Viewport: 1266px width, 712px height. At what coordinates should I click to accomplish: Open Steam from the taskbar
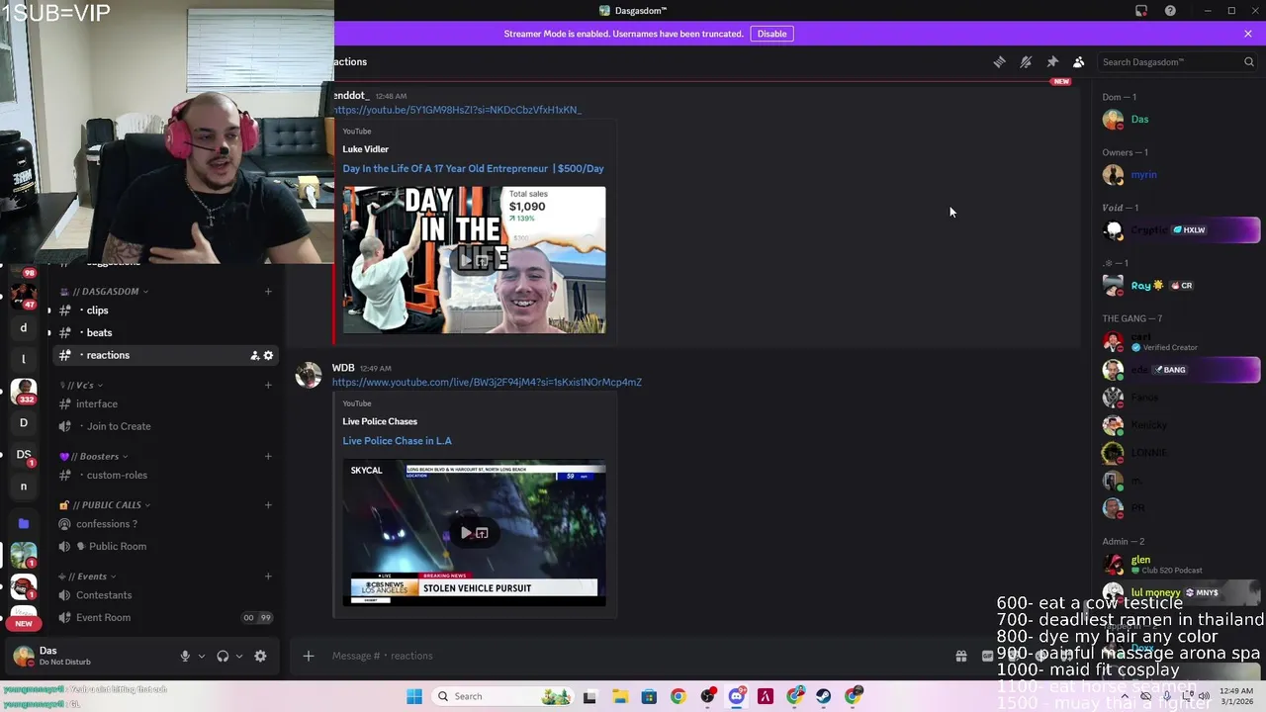823,696
